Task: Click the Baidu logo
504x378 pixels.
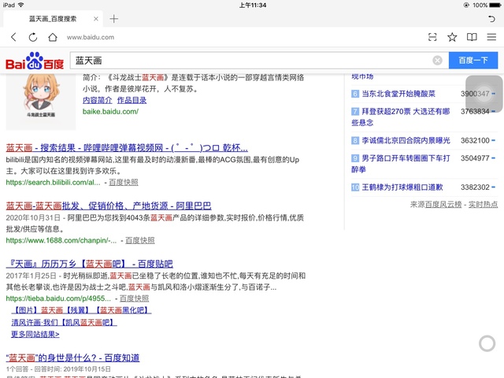Action: pos(35,61)
